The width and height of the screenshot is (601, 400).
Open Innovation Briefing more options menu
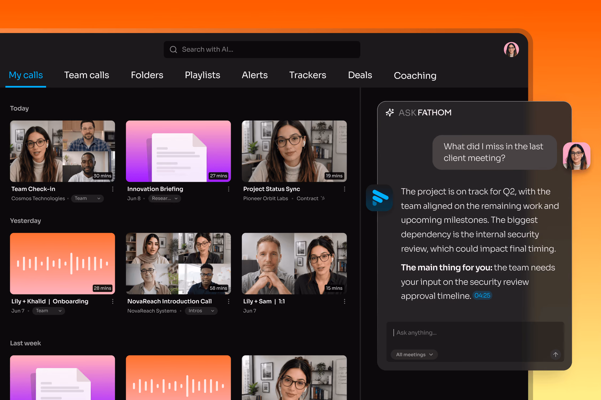229,189
